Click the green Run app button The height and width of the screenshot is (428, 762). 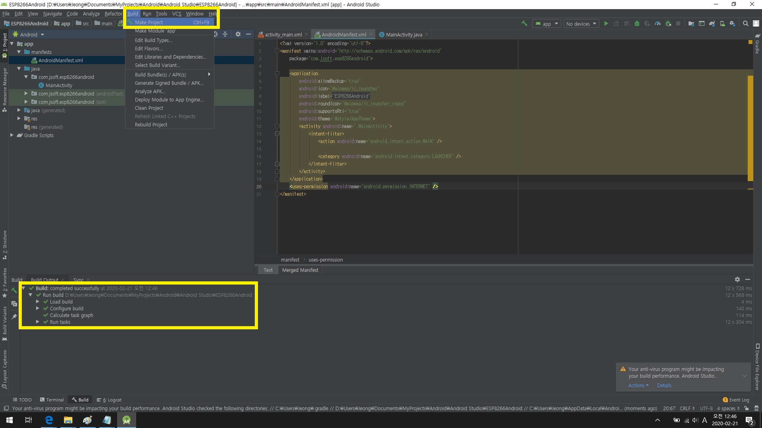pyautogui.click(x=606, y=24)
